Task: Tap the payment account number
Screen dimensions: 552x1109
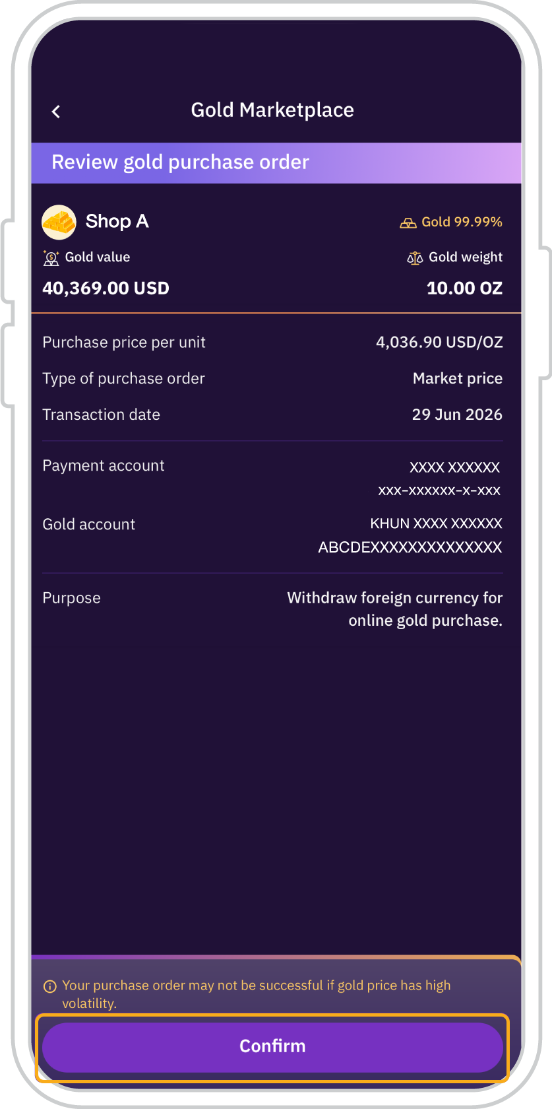Action: point(439,490)
